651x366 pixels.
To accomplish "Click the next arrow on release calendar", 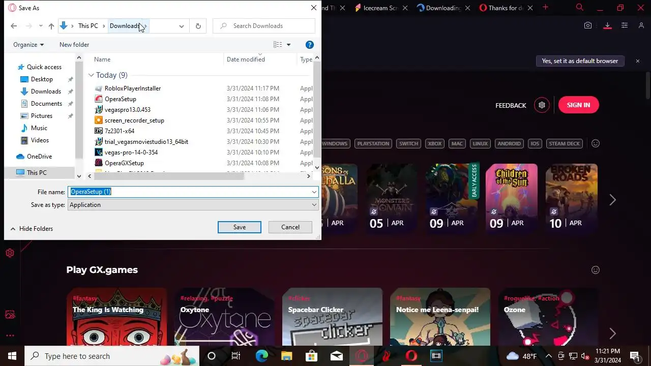I will pyautogui.click(x=612, y=200).
